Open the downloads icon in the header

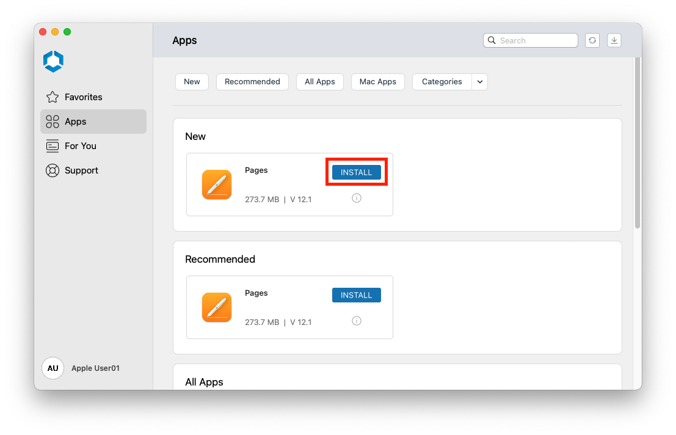point(614,40)
